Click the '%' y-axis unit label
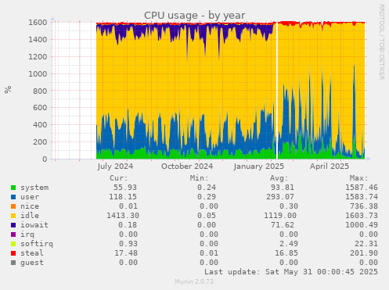This screenshot has height=290, width=389. [8, 89]
